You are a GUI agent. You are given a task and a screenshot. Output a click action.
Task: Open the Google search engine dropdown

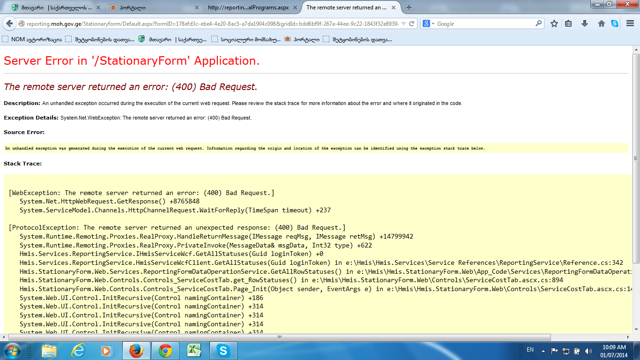pyautogui.click(x=429, y=24)
